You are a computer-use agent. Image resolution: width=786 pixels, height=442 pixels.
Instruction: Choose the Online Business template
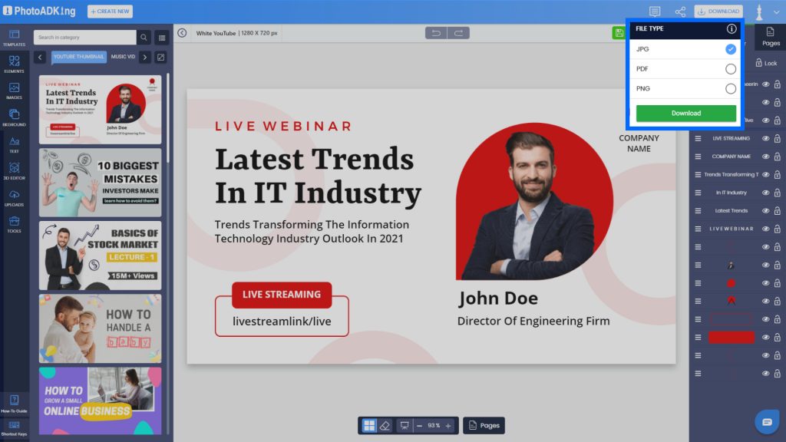[101, 401]
